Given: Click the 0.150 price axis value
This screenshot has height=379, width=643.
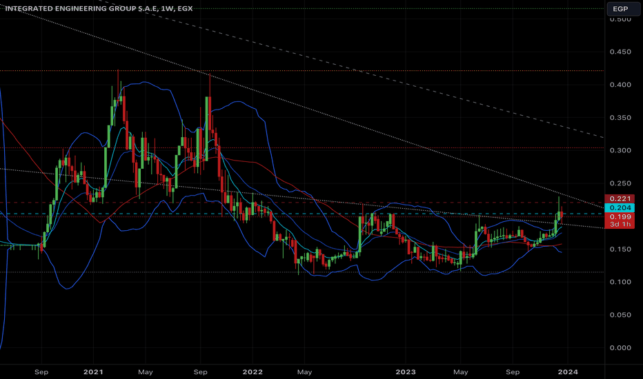Looking at the screenshot, I should (x=620, y=249).
